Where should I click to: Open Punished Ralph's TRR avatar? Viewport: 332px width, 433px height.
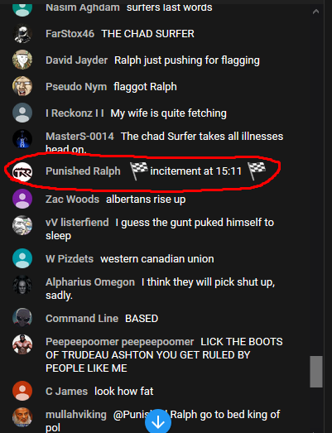click(22, 172)
